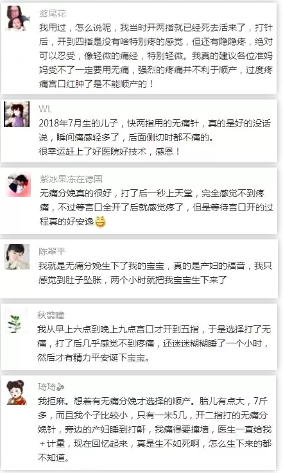Viewport: 283px width, 473px height.
Task: Click the username 陈翠平
Action: (x=52, y=252)
